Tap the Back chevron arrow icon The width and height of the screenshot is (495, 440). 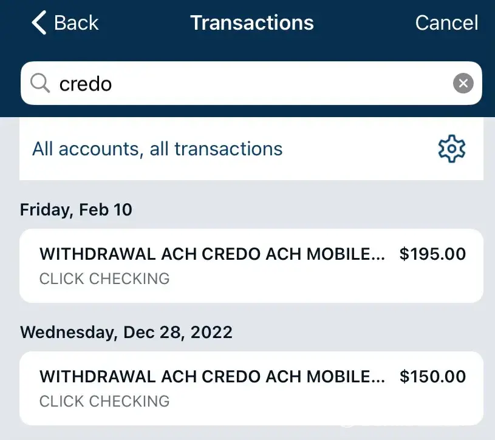click(x=39, y=23)
